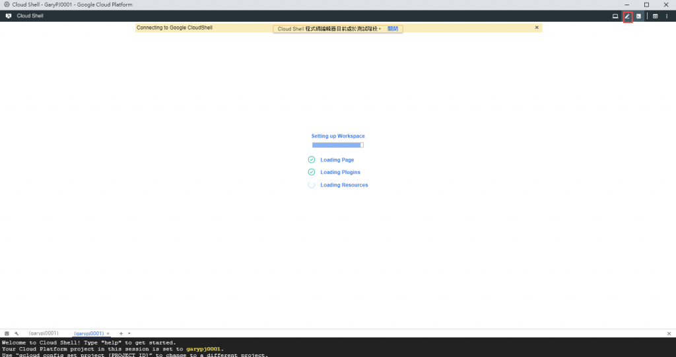Close the terminal panel with the X
This screenshot has height=357, width=676.
coord(669,333)
